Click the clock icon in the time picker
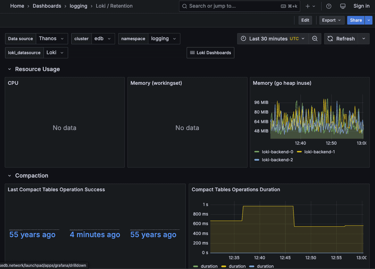The image size is (375, 269). 244,38
